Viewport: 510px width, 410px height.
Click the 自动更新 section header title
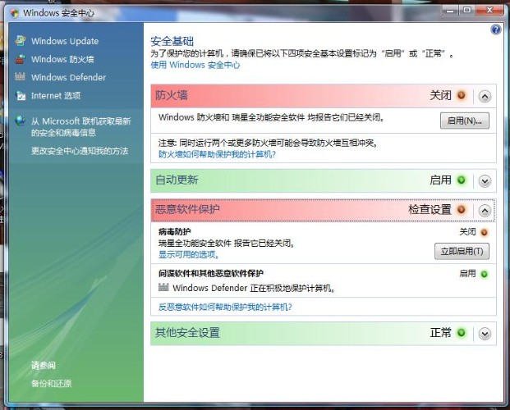pyautogui.click(x=177, y=180)
